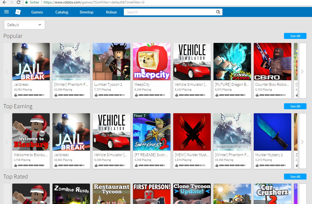Open the Catalog menu
The width and height of the screenshot is (312, 204).
tap(62, 12)
